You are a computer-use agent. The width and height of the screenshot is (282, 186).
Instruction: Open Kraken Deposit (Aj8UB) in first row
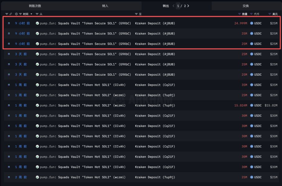(x=155, y=23)
